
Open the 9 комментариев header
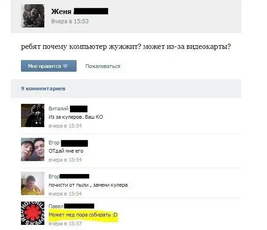pyautogui.click(x=43, y=88)
